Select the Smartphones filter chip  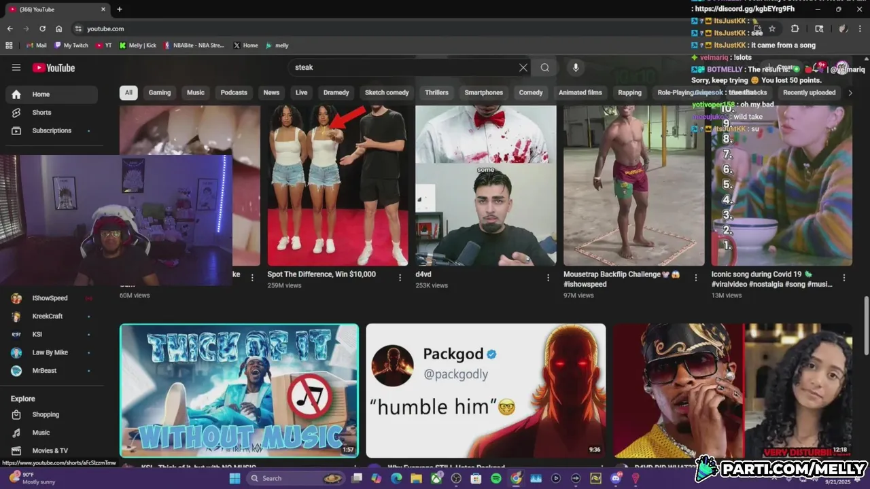[484, 92]
